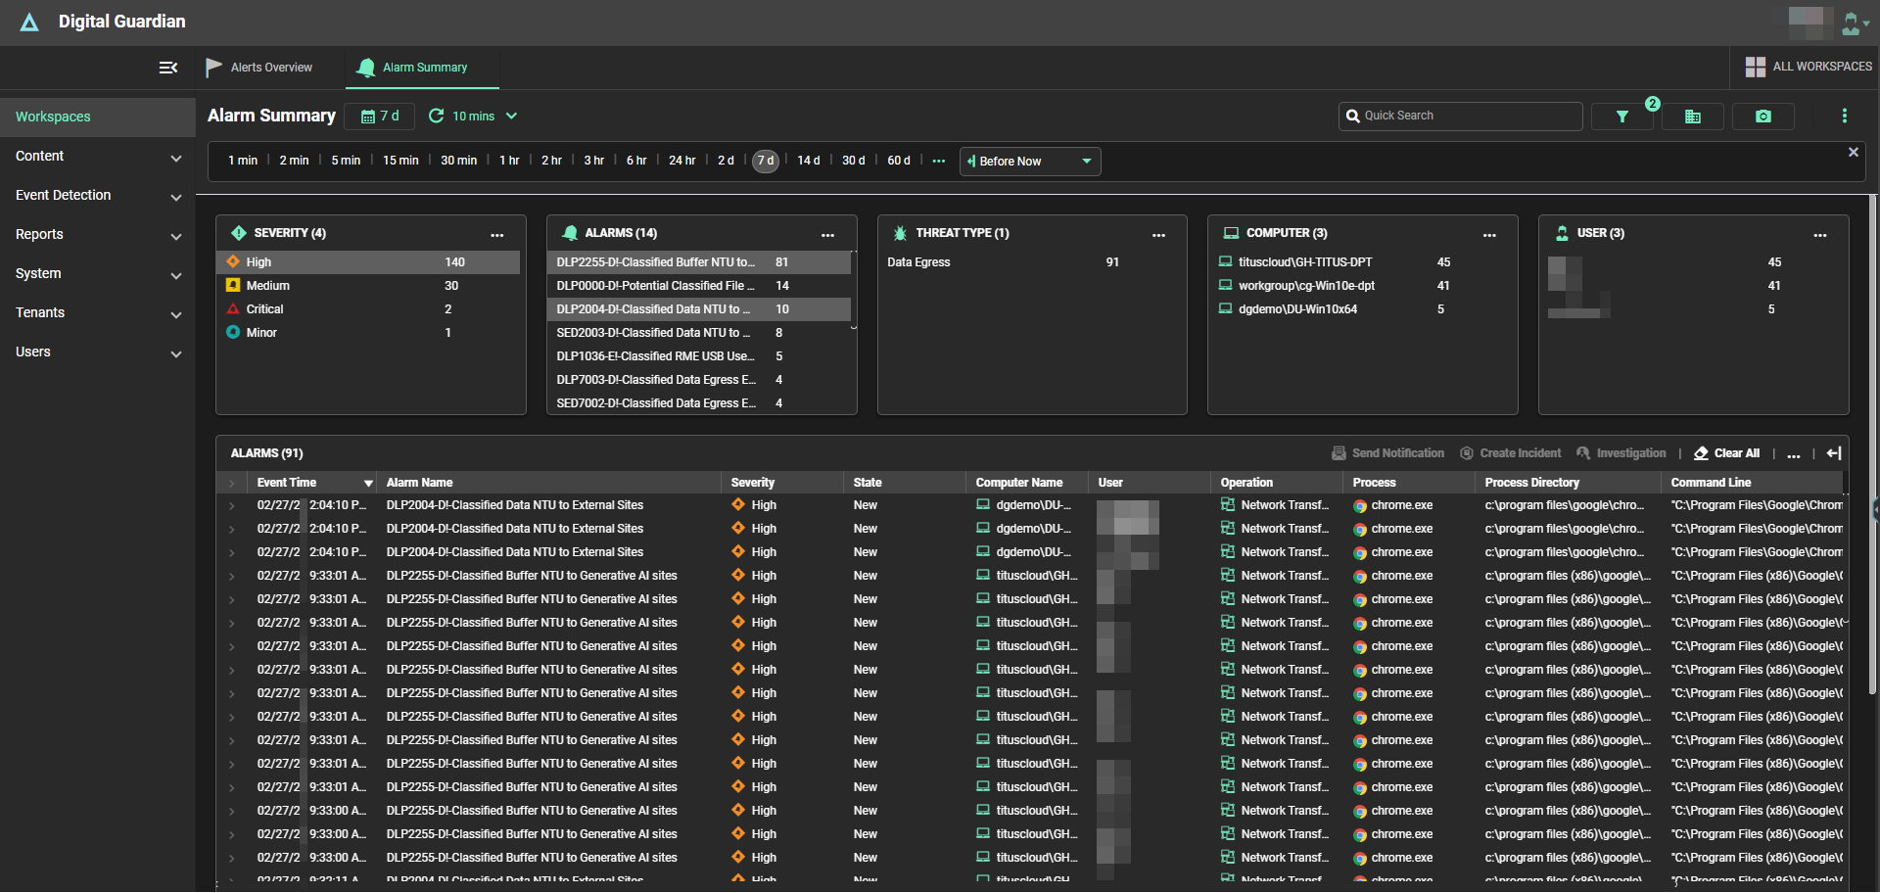This screenshot has width=1880, height=893.
Task: Open the vertical three-dot options menu
Action: click(x=1845, y=116)
